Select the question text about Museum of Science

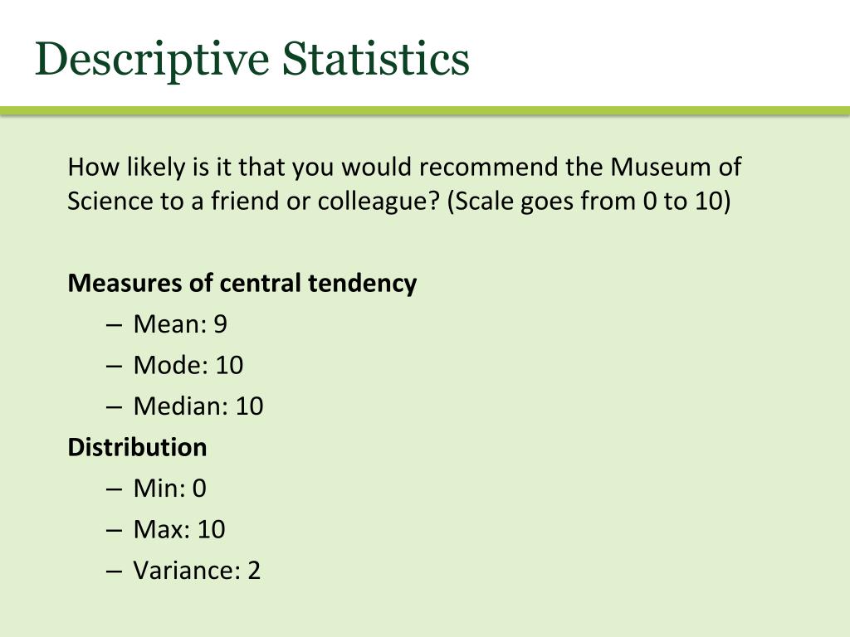coord(404,183)
